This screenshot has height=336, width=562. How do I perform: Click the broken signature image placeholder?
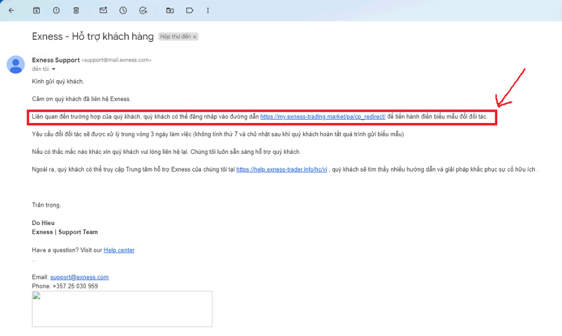pyautogui.click(x=122, y=308)
